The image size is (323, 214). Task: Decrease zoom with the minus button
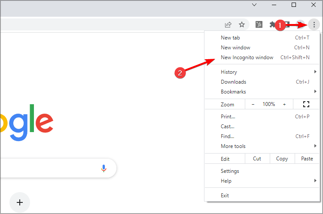(253, 104)
